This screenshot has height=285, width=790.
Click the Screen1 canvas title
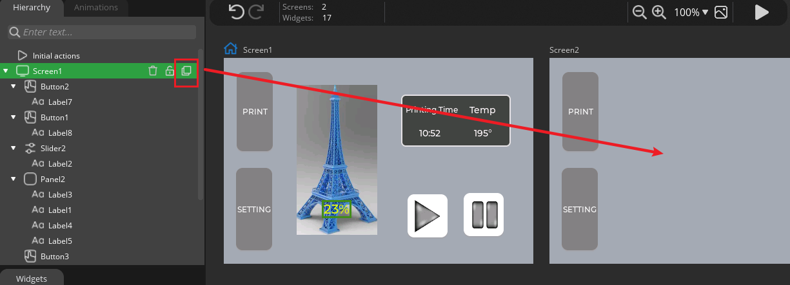[x=257, y=50]
